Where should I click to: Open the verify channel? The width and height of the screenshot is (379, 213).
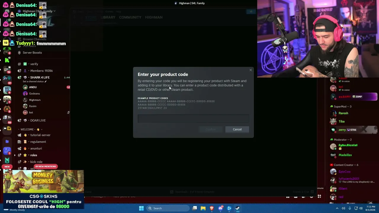pos(34,64)
